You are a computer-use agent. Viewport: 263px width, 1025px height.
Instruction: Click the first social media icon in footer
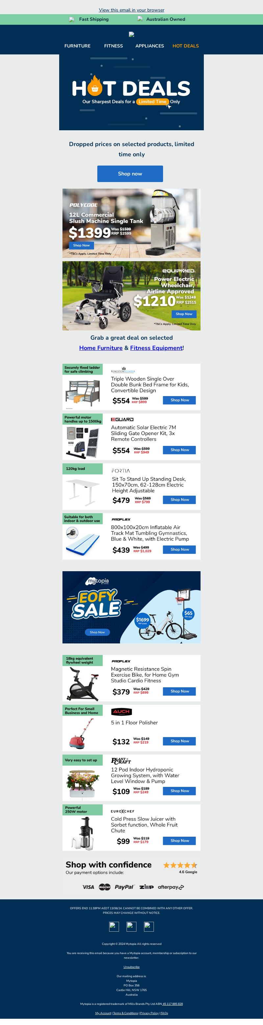[114, 927]
